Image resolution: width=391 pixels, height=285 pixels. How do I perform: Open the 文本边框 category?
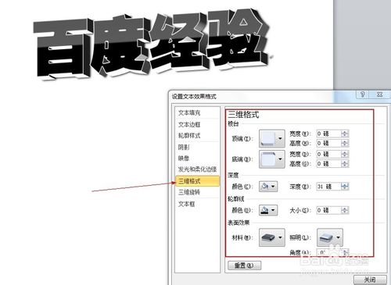(x=189, y=125)
